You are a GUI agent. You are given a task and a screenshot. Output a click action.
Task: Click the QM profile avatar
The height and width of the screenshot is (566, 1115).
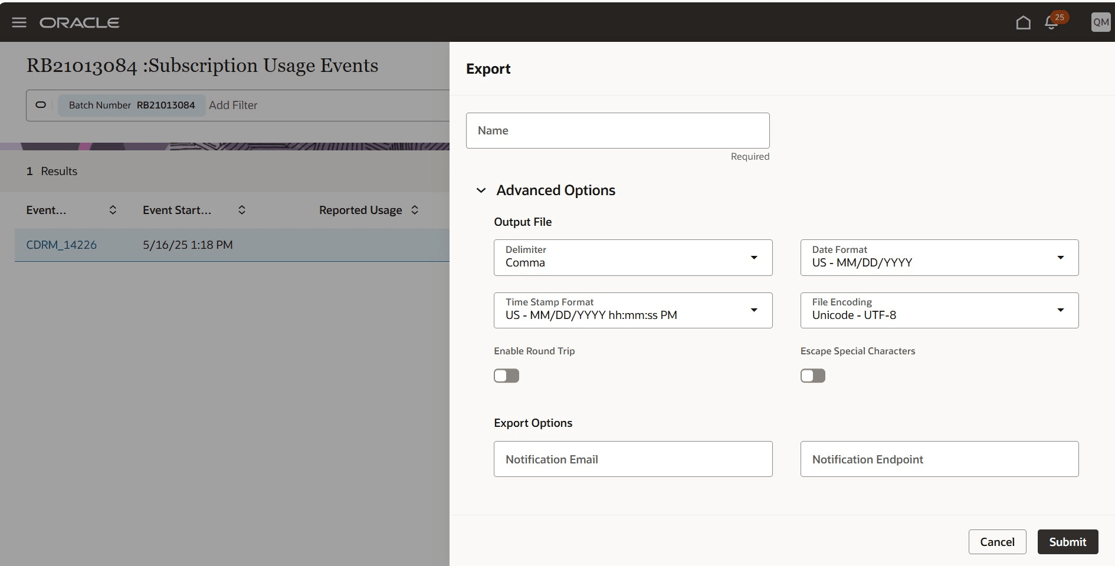(x=1101, y=22)
